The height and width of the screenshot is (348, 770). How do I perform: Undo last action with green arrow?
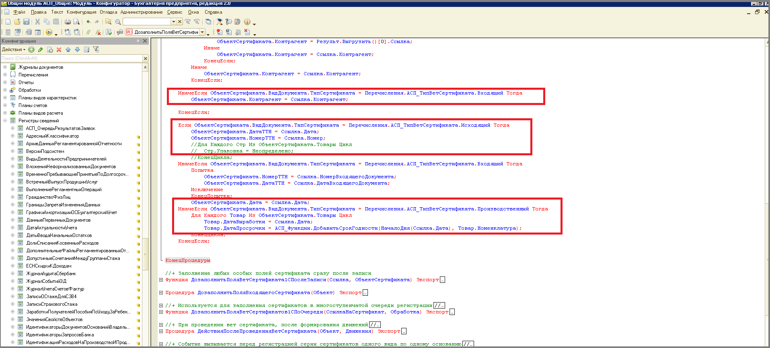88,22
